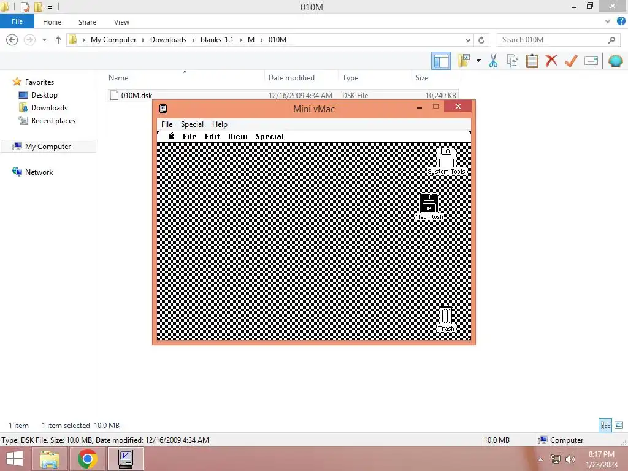Screen dimensions: 628x471
Task: Click the Refresh button in address bar
Action: [x=481, y=40]
